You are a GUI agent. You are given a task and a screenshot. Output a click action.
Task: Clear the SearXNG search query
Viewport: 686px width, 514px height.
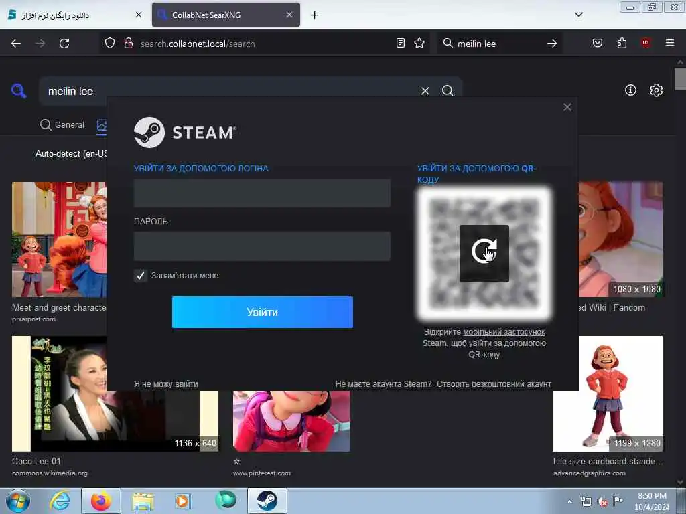coord(425,91)
